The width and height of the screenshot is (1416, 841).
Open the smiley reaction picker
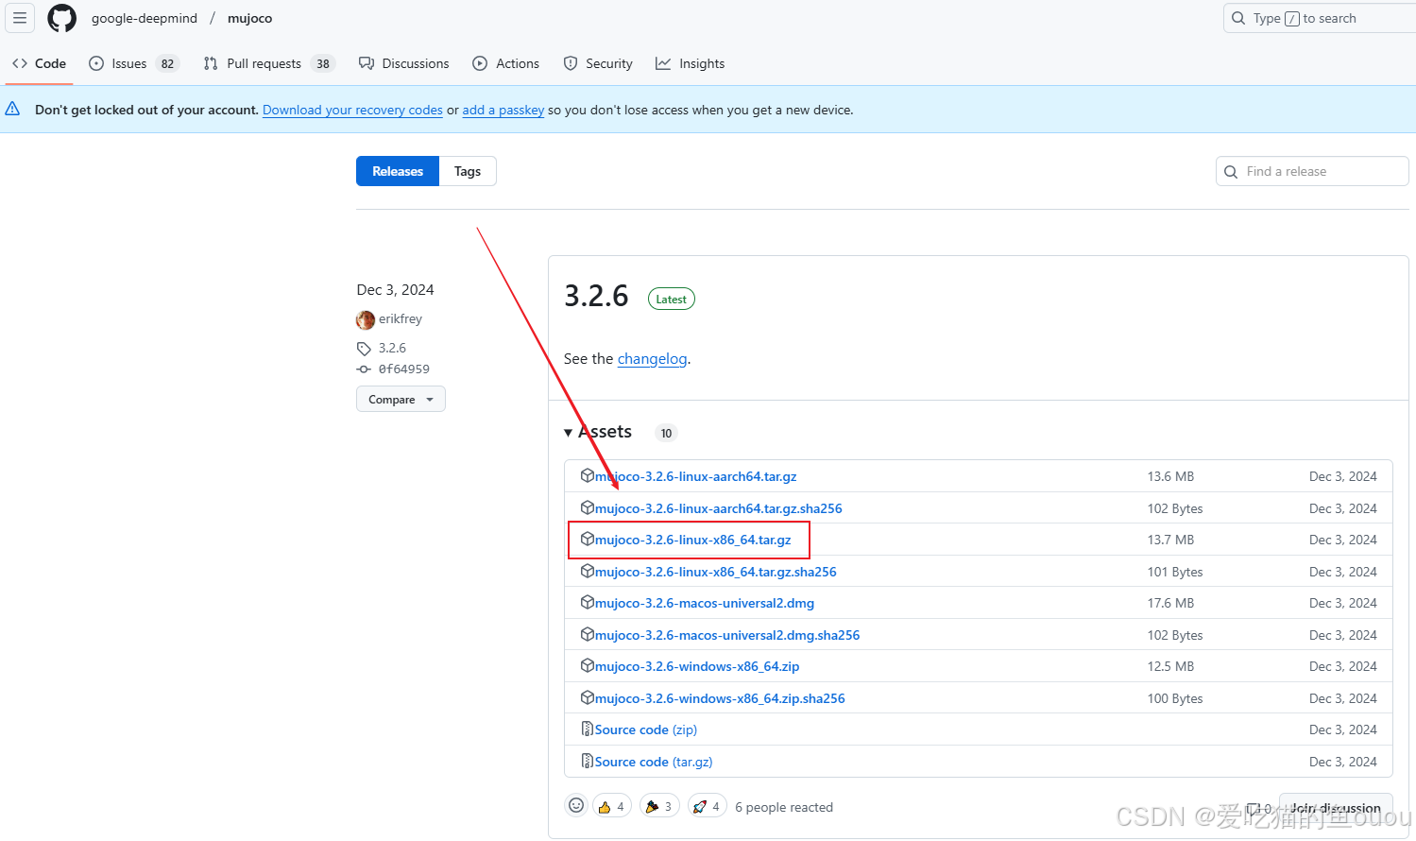tap(576, 805)
